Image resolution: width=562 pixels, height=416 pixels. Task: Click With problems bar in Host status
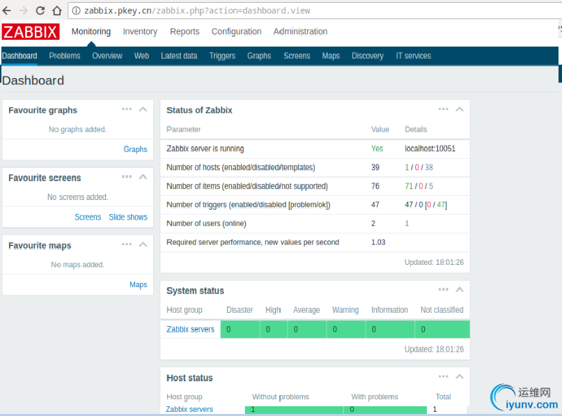pos(385,410)
